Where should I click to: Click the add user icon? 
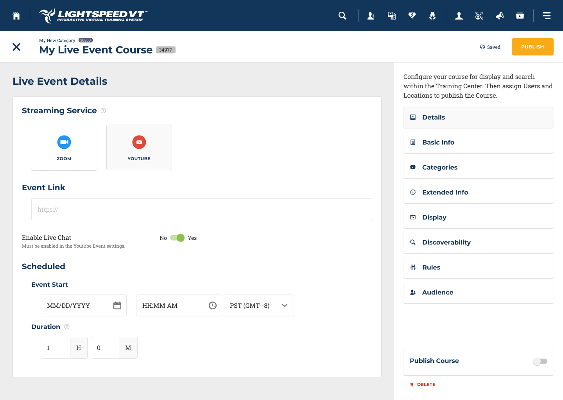pos(371,16)
